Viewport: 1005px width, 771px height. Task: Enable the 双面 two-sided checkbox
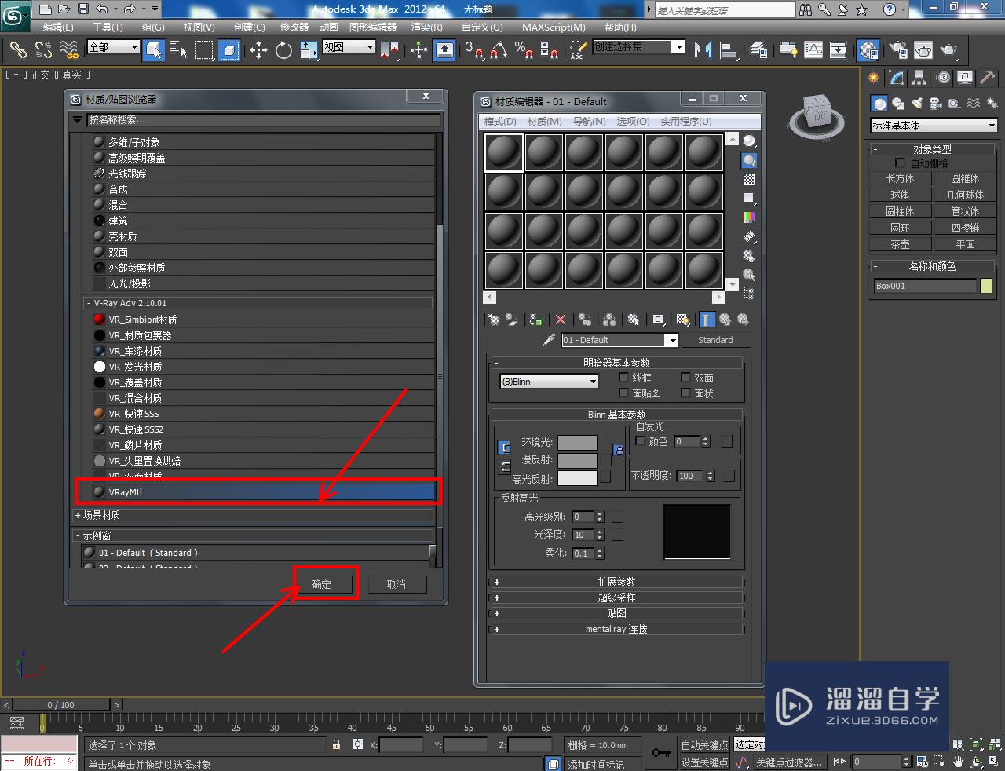coord(685,378)
